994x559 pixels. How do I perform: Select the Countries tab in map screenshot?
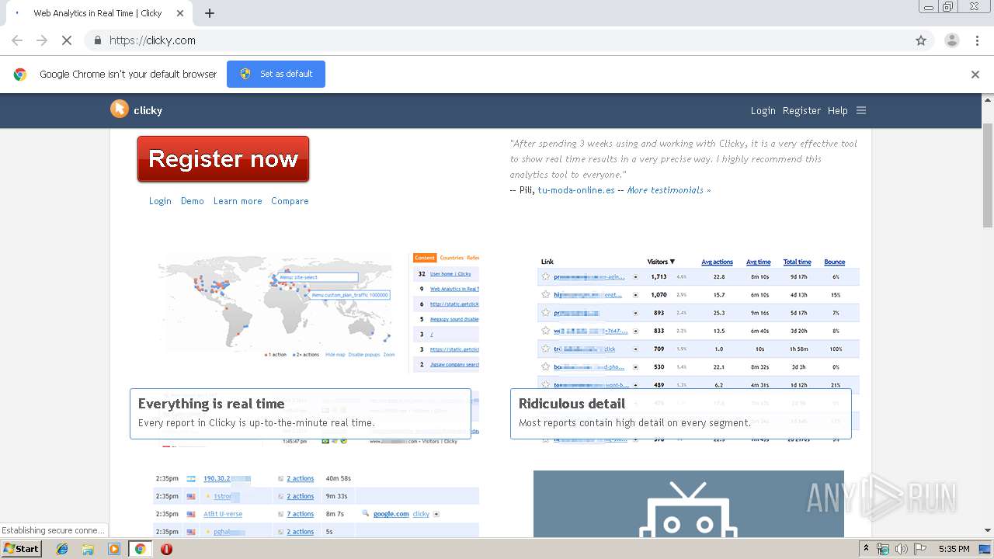[451, 258]
